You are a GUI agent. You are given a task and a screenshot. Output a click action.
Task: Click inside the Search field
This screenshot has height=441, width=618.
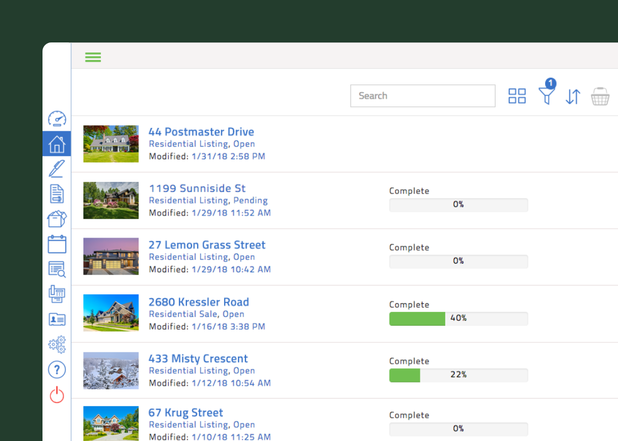(x=423, y=96)
